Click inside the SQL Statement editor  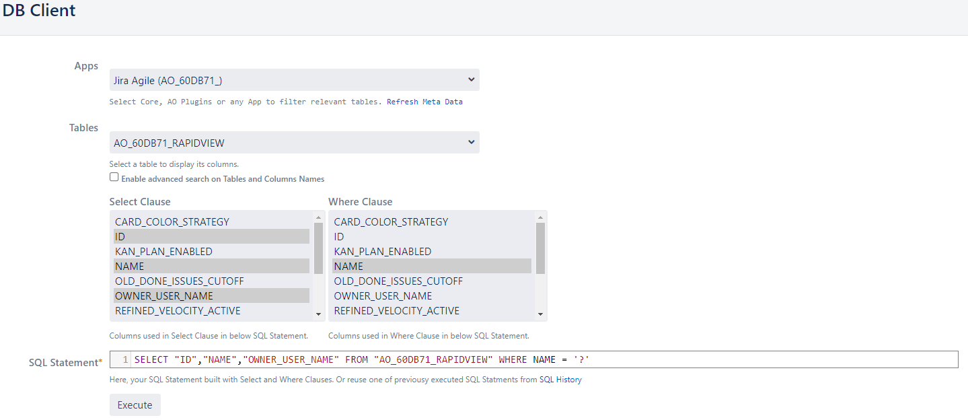[538, 360]
